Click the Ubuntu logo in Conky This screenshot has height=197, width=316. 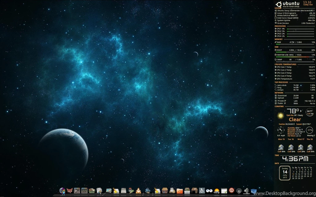click(279, 4)
